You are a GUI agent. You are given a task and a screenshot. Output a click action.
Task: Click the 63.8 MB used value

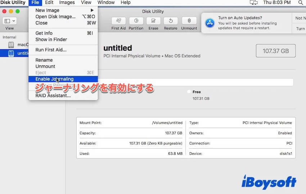175,154
